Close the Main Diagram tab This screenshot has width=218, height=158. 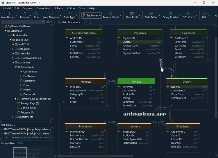79,22
